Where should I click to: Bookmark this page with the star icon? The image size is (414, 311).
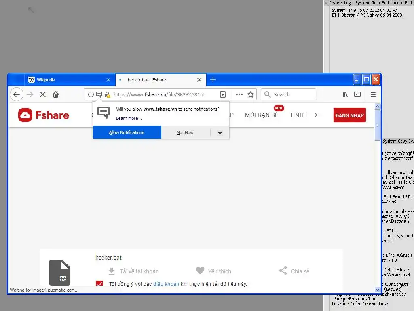click(x=251, y=94)
